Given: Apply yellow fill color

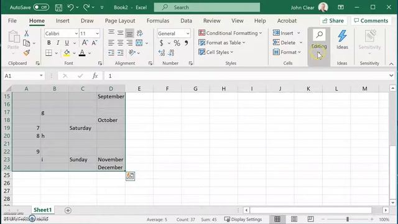Looking at the screenshot, I should [x=67, y=53].
